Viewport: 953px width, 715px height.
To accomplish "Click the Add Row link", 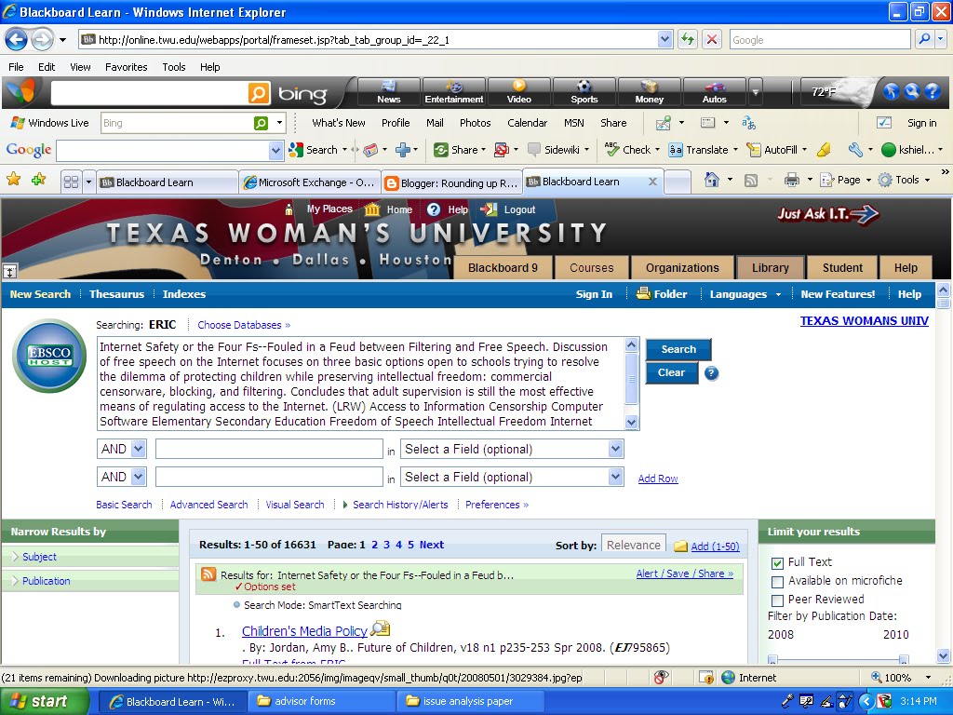I will tap(658, 479).
